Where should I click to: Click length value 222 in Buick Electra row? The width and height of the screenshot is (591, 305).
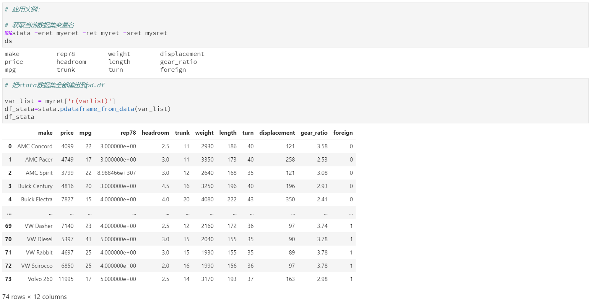tap(232, 200)
